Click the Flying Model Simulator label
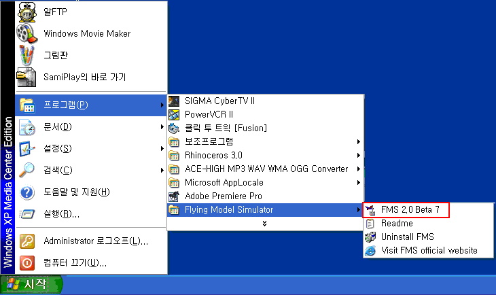 pyautogui.click(x=229, y=210)
